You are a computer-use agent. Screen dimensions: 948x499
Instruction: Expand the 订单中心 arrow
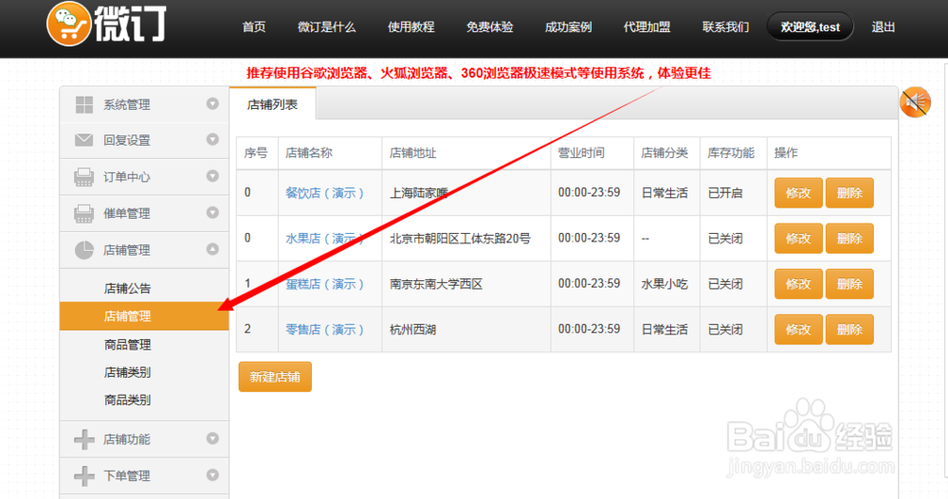pyautogui.click(x=212, y=176)
